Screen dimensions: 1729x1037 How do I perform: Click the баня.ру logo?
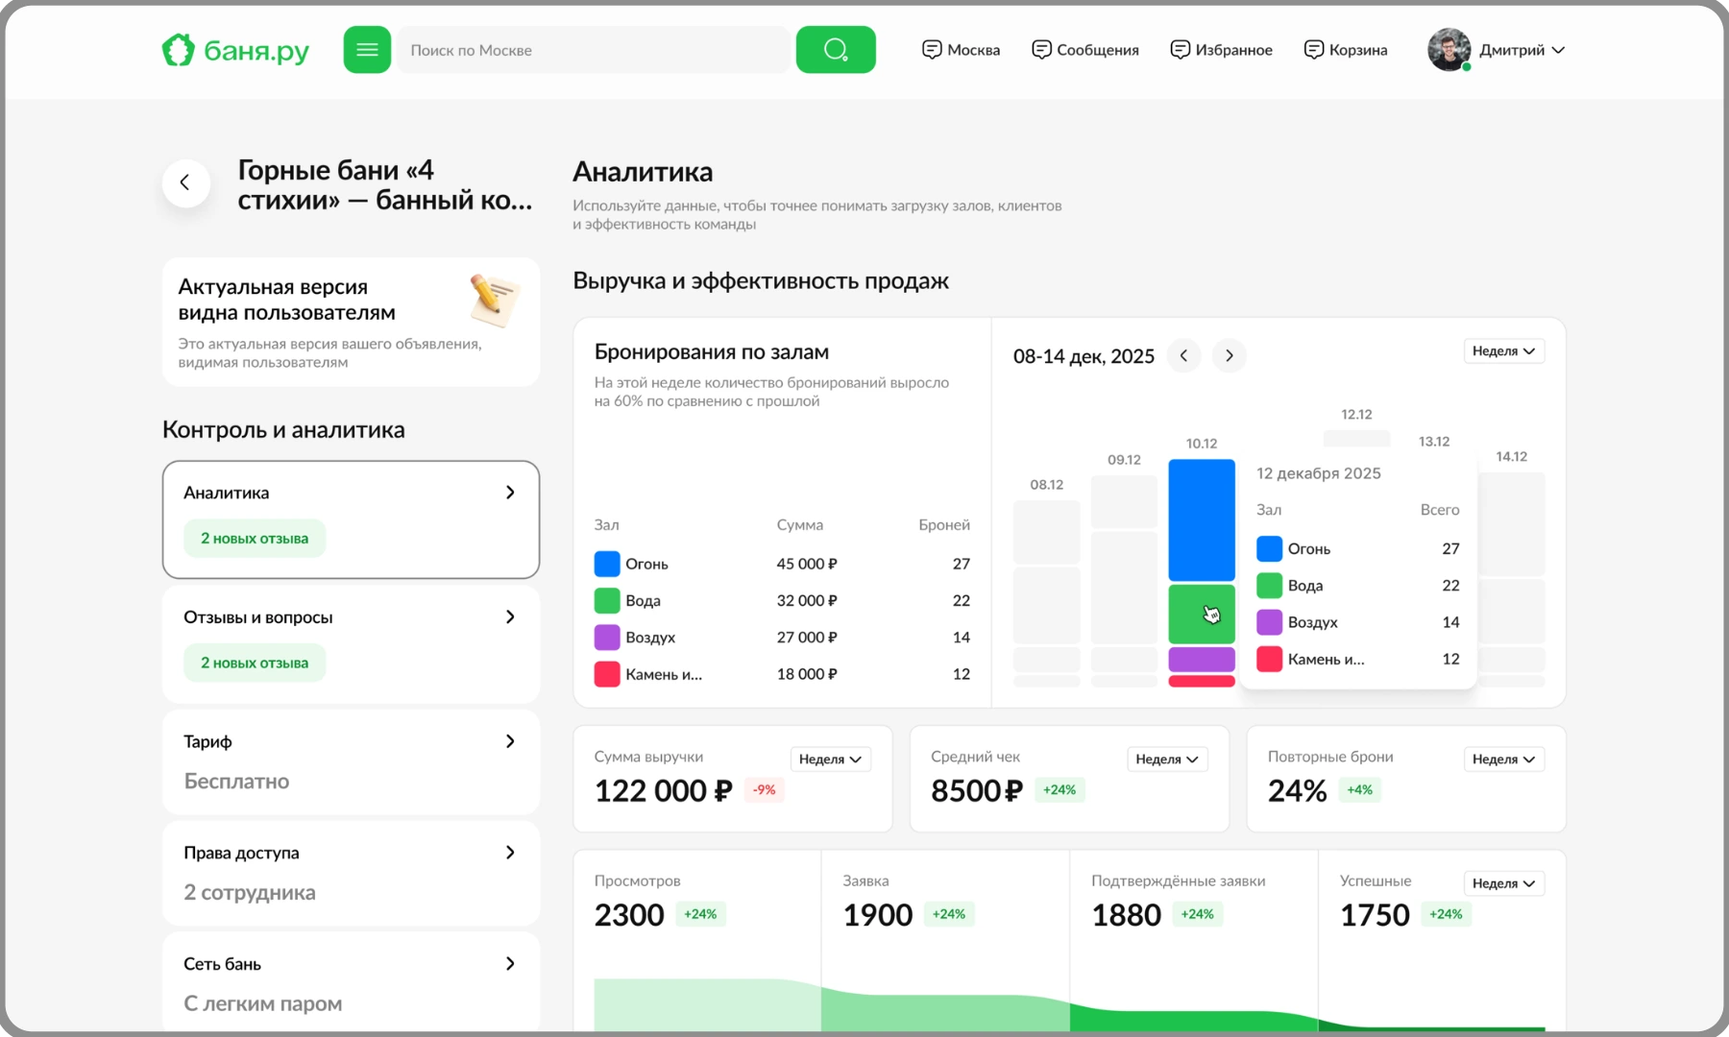(x=235, y=50)
